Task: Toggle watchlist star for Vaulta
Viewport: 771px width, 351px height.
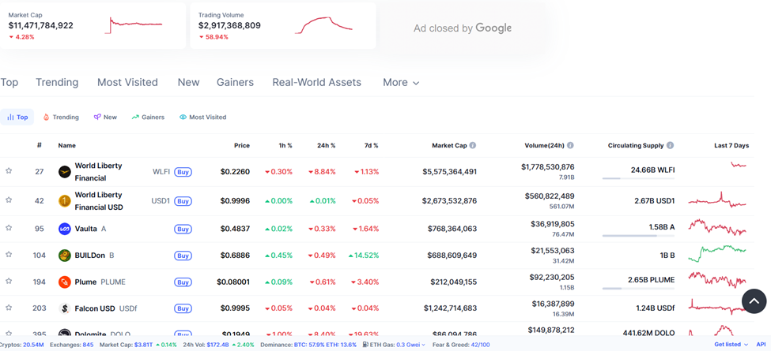Action: pos(9,228)
